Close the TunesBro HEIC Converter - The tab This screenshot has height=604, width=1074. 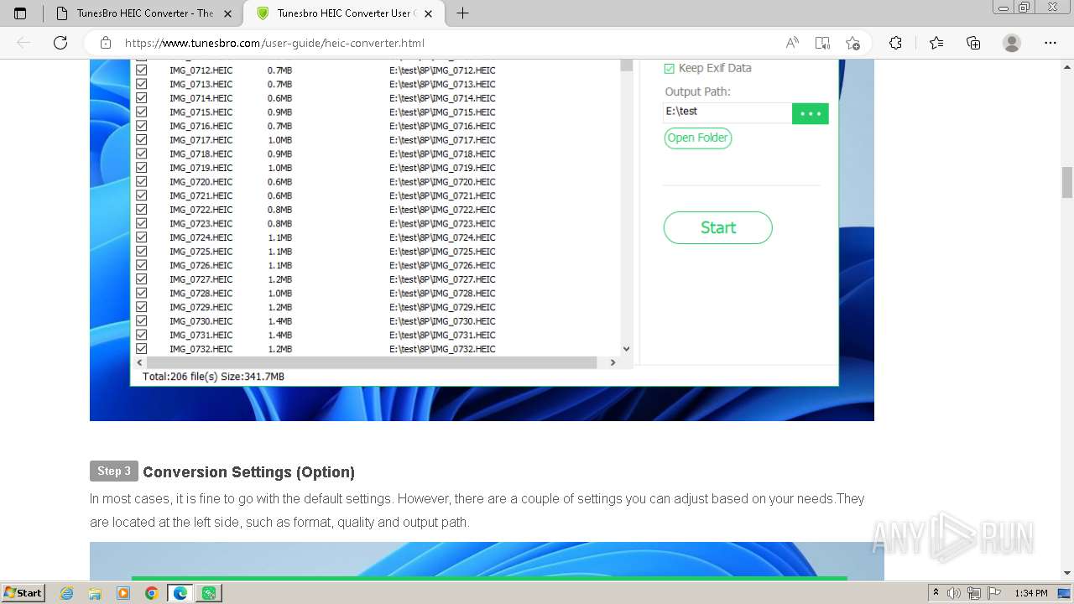(x=227, y=13)
